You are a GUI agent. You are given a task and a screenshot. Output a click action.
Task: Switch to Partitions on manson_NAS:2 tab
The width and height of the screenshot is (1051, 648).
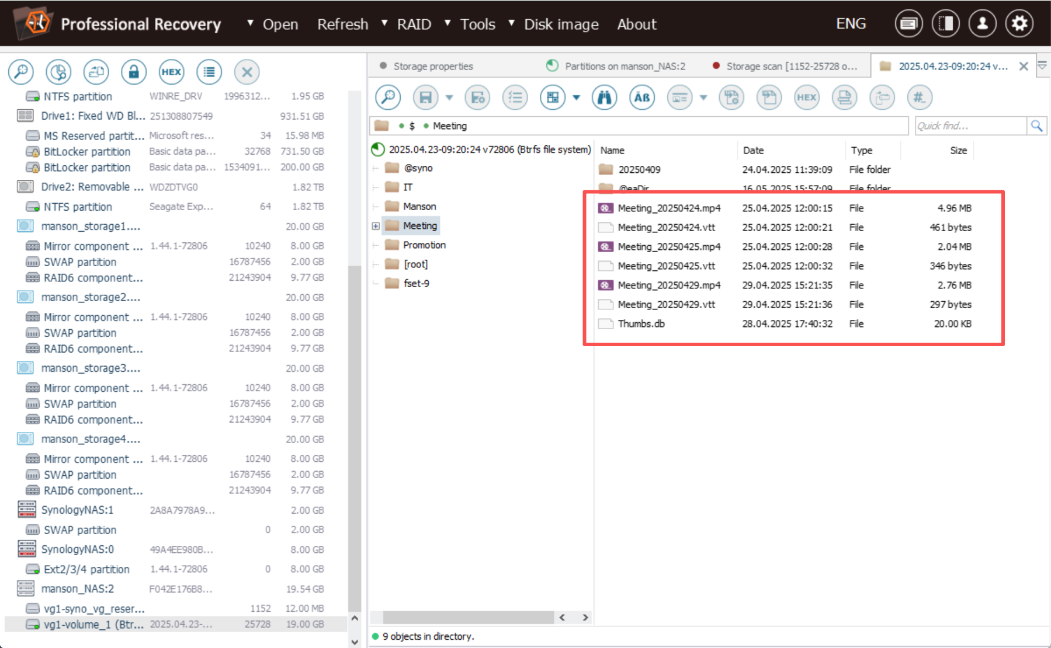tap(616, 66)
